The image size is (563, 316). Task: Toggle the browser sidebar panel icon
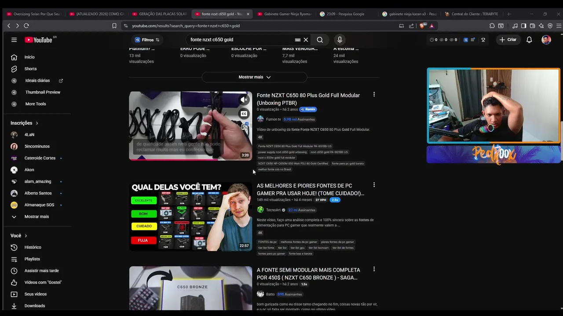523,26
